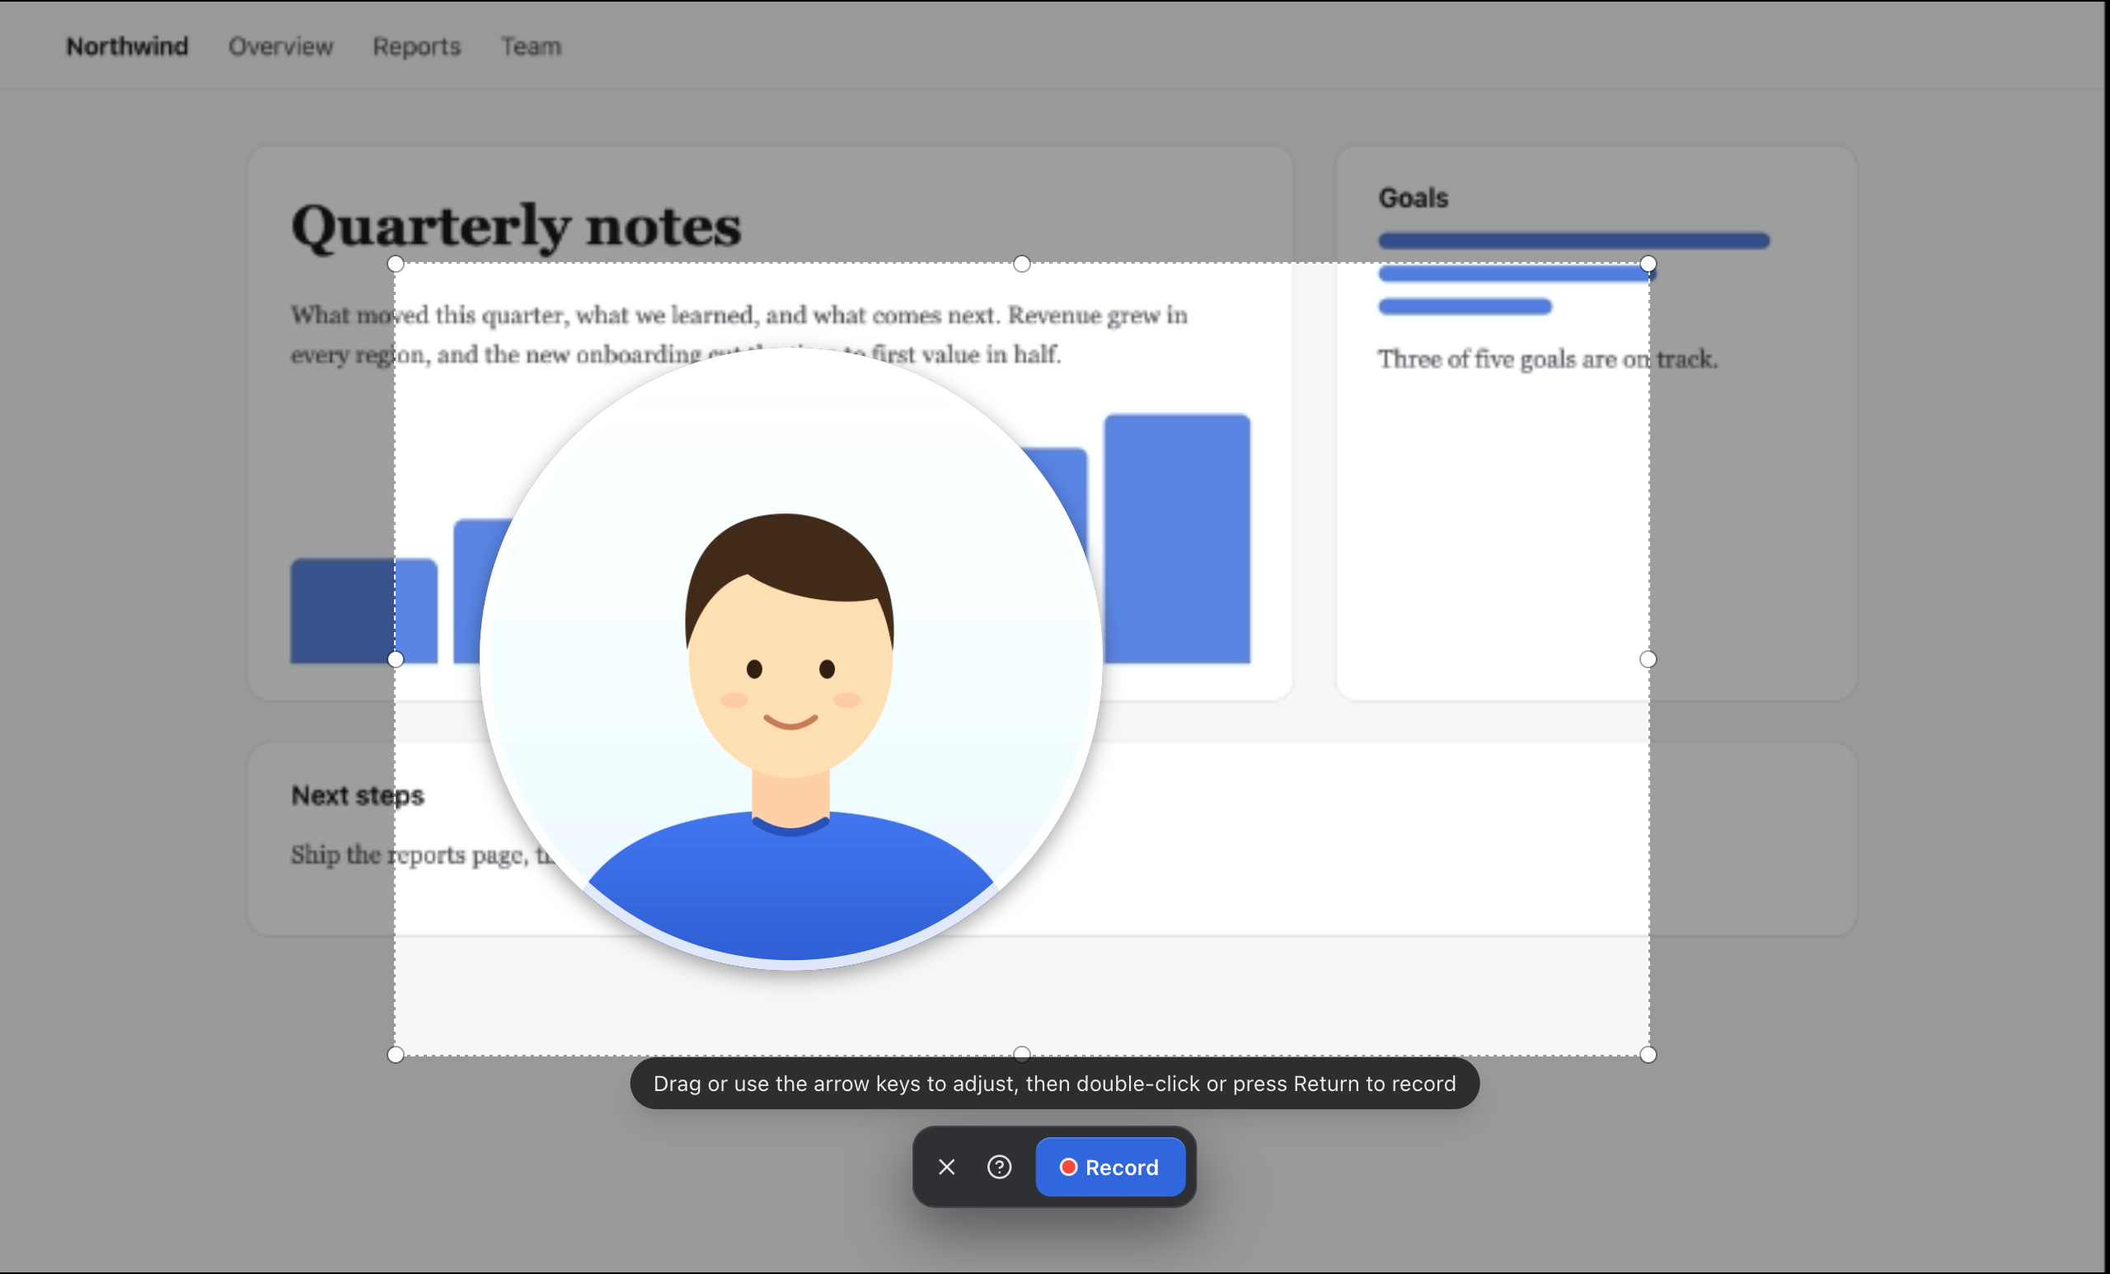This screenshot has height=1274, width=2110.
Task: Click the Next steps heading
Action: tap(358, 795)
